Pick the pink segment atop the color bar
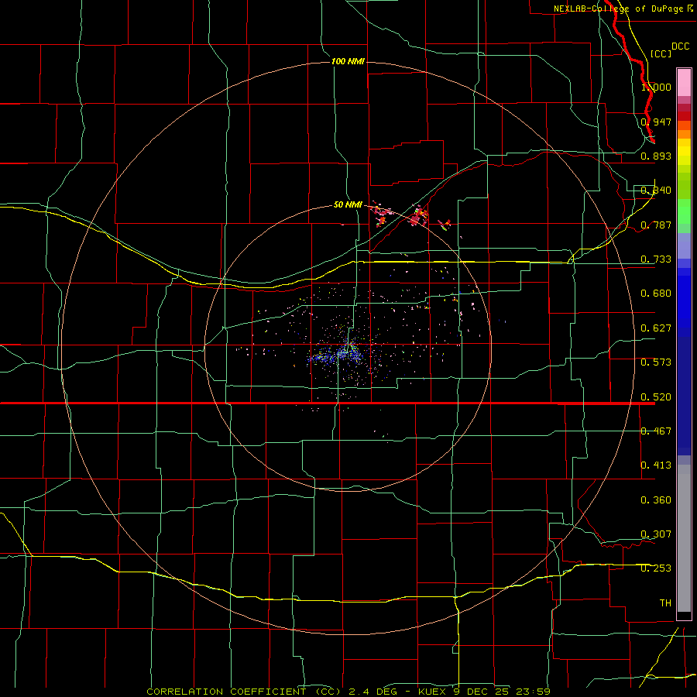Screen dimensions: 697x697 [x=684, y=83]
